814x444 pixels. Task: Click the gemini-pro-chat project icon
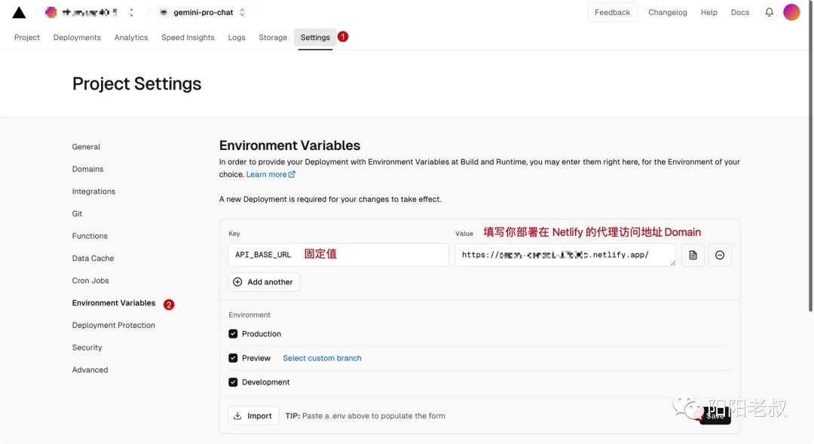[164, 12]
